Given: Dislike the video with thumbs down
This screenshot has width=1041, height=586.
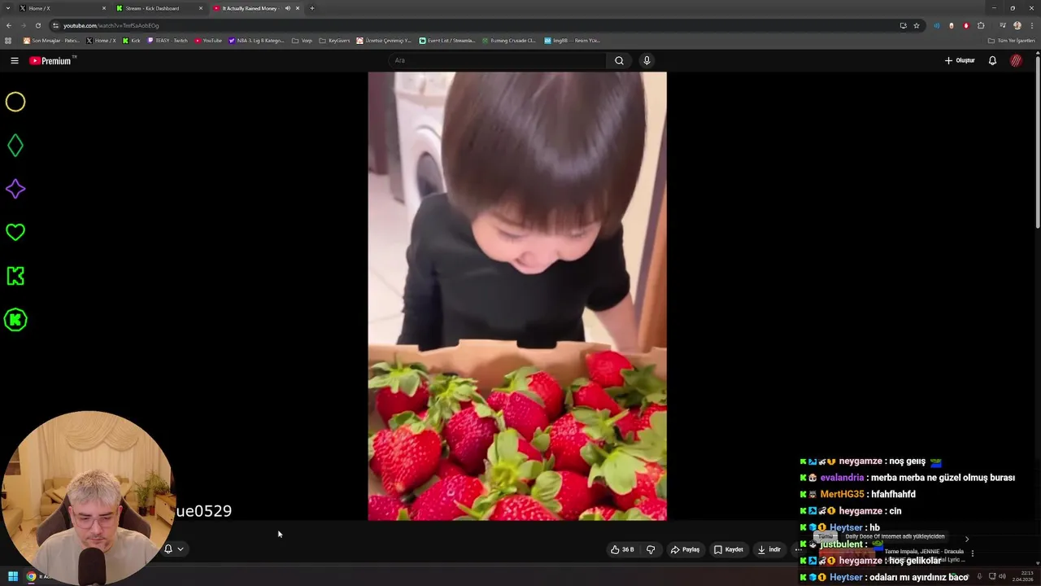Looking at the screenshot, I should pos(651,549).
